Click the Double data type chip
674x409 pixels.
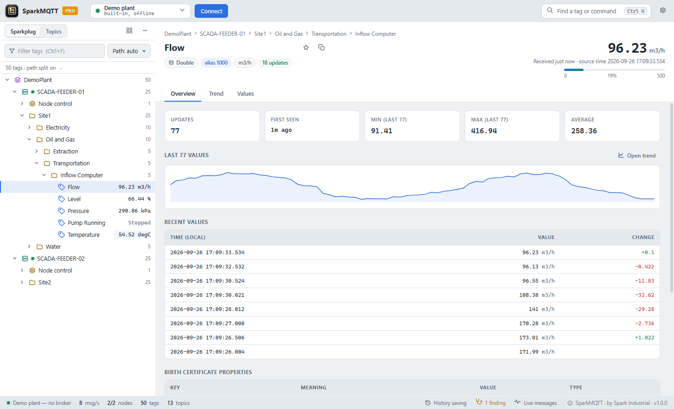[181, 63]
